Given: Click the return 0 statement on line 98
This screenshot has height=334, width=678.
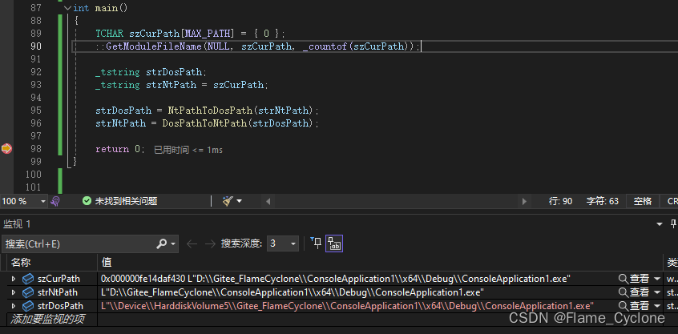Looking at the screenshot, I should pyautogui.click(x=120, y=149).
